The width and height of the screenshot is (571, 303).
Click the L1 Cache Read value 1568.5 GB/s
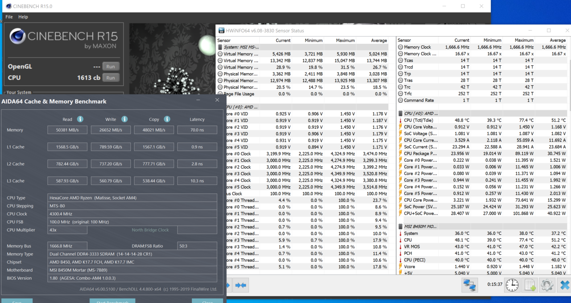click(x=67, y=147)
